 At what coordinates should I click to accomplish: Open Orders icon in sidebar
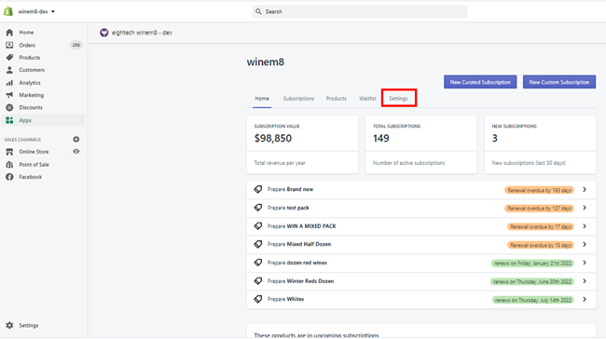9,46
